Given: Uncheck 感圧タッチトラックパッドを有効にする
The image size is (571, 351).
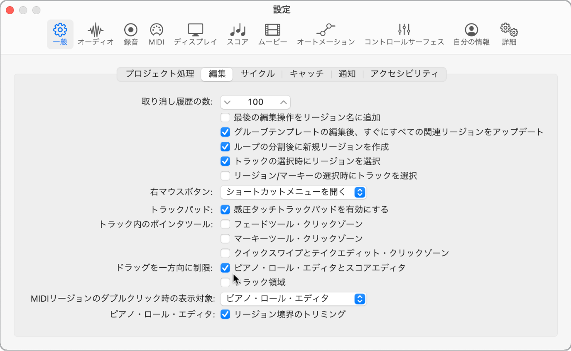Looking at the screenshot, I should 225,209.
